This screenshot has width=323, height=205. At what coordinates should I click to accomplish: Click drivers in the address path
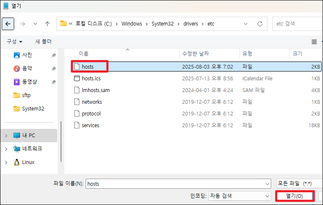click(191, 24)
